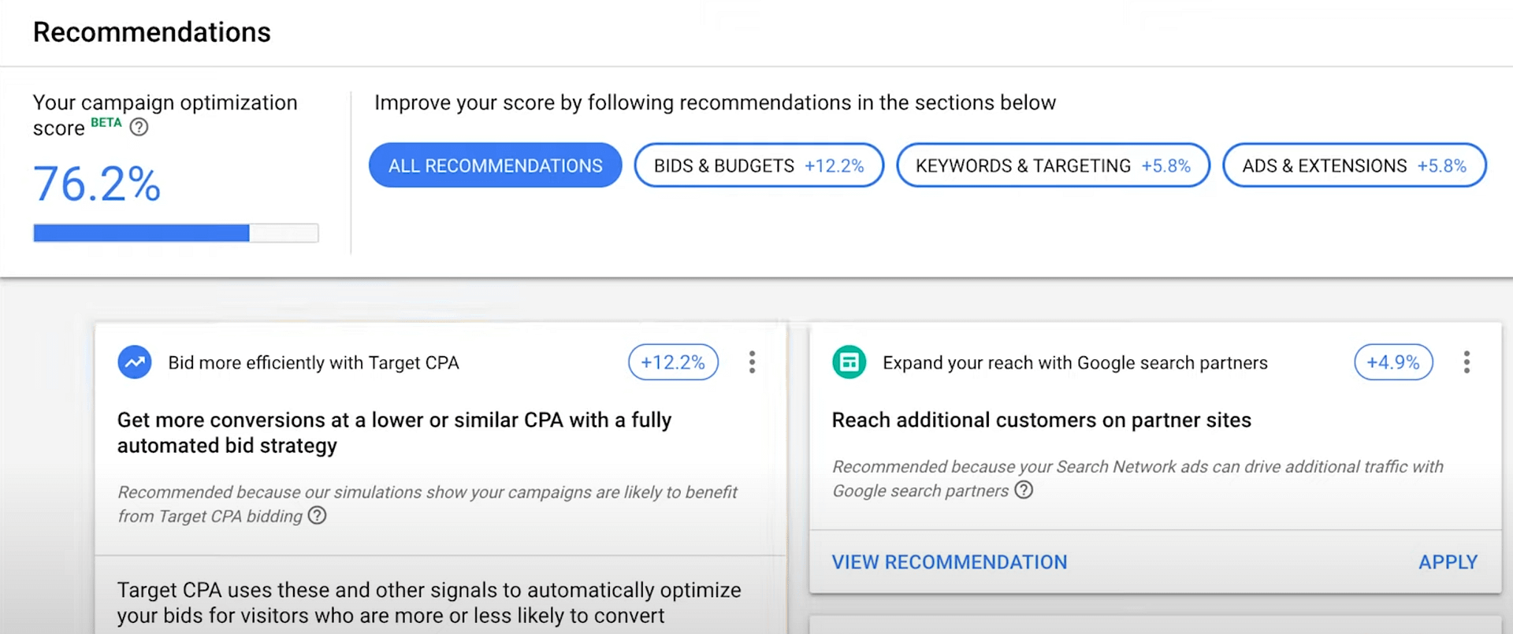Click the green search partners card icon
The image size is (1513, 634).
coord(849,362)
